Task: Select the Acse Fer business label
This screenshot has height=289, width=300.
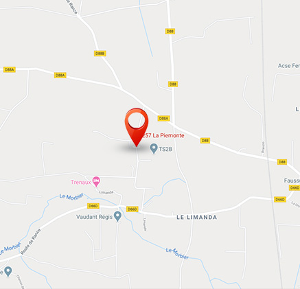Action: [x=289, y=66]
